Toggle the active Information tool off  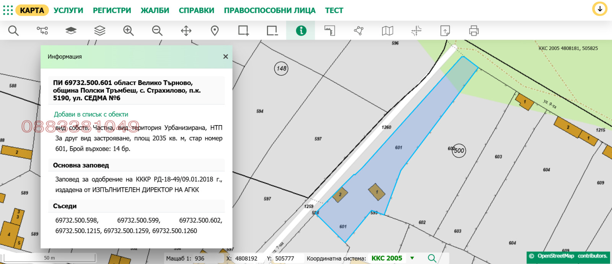(301, 31)
